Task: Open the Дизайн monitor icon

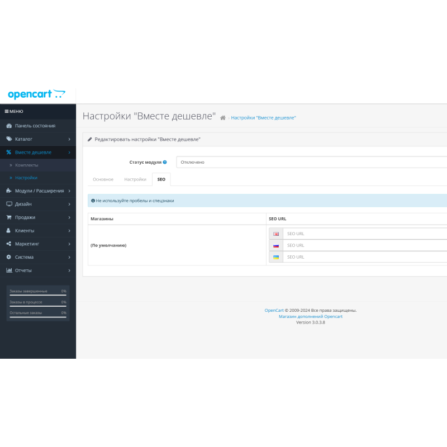Action: (x=8, y=204)
